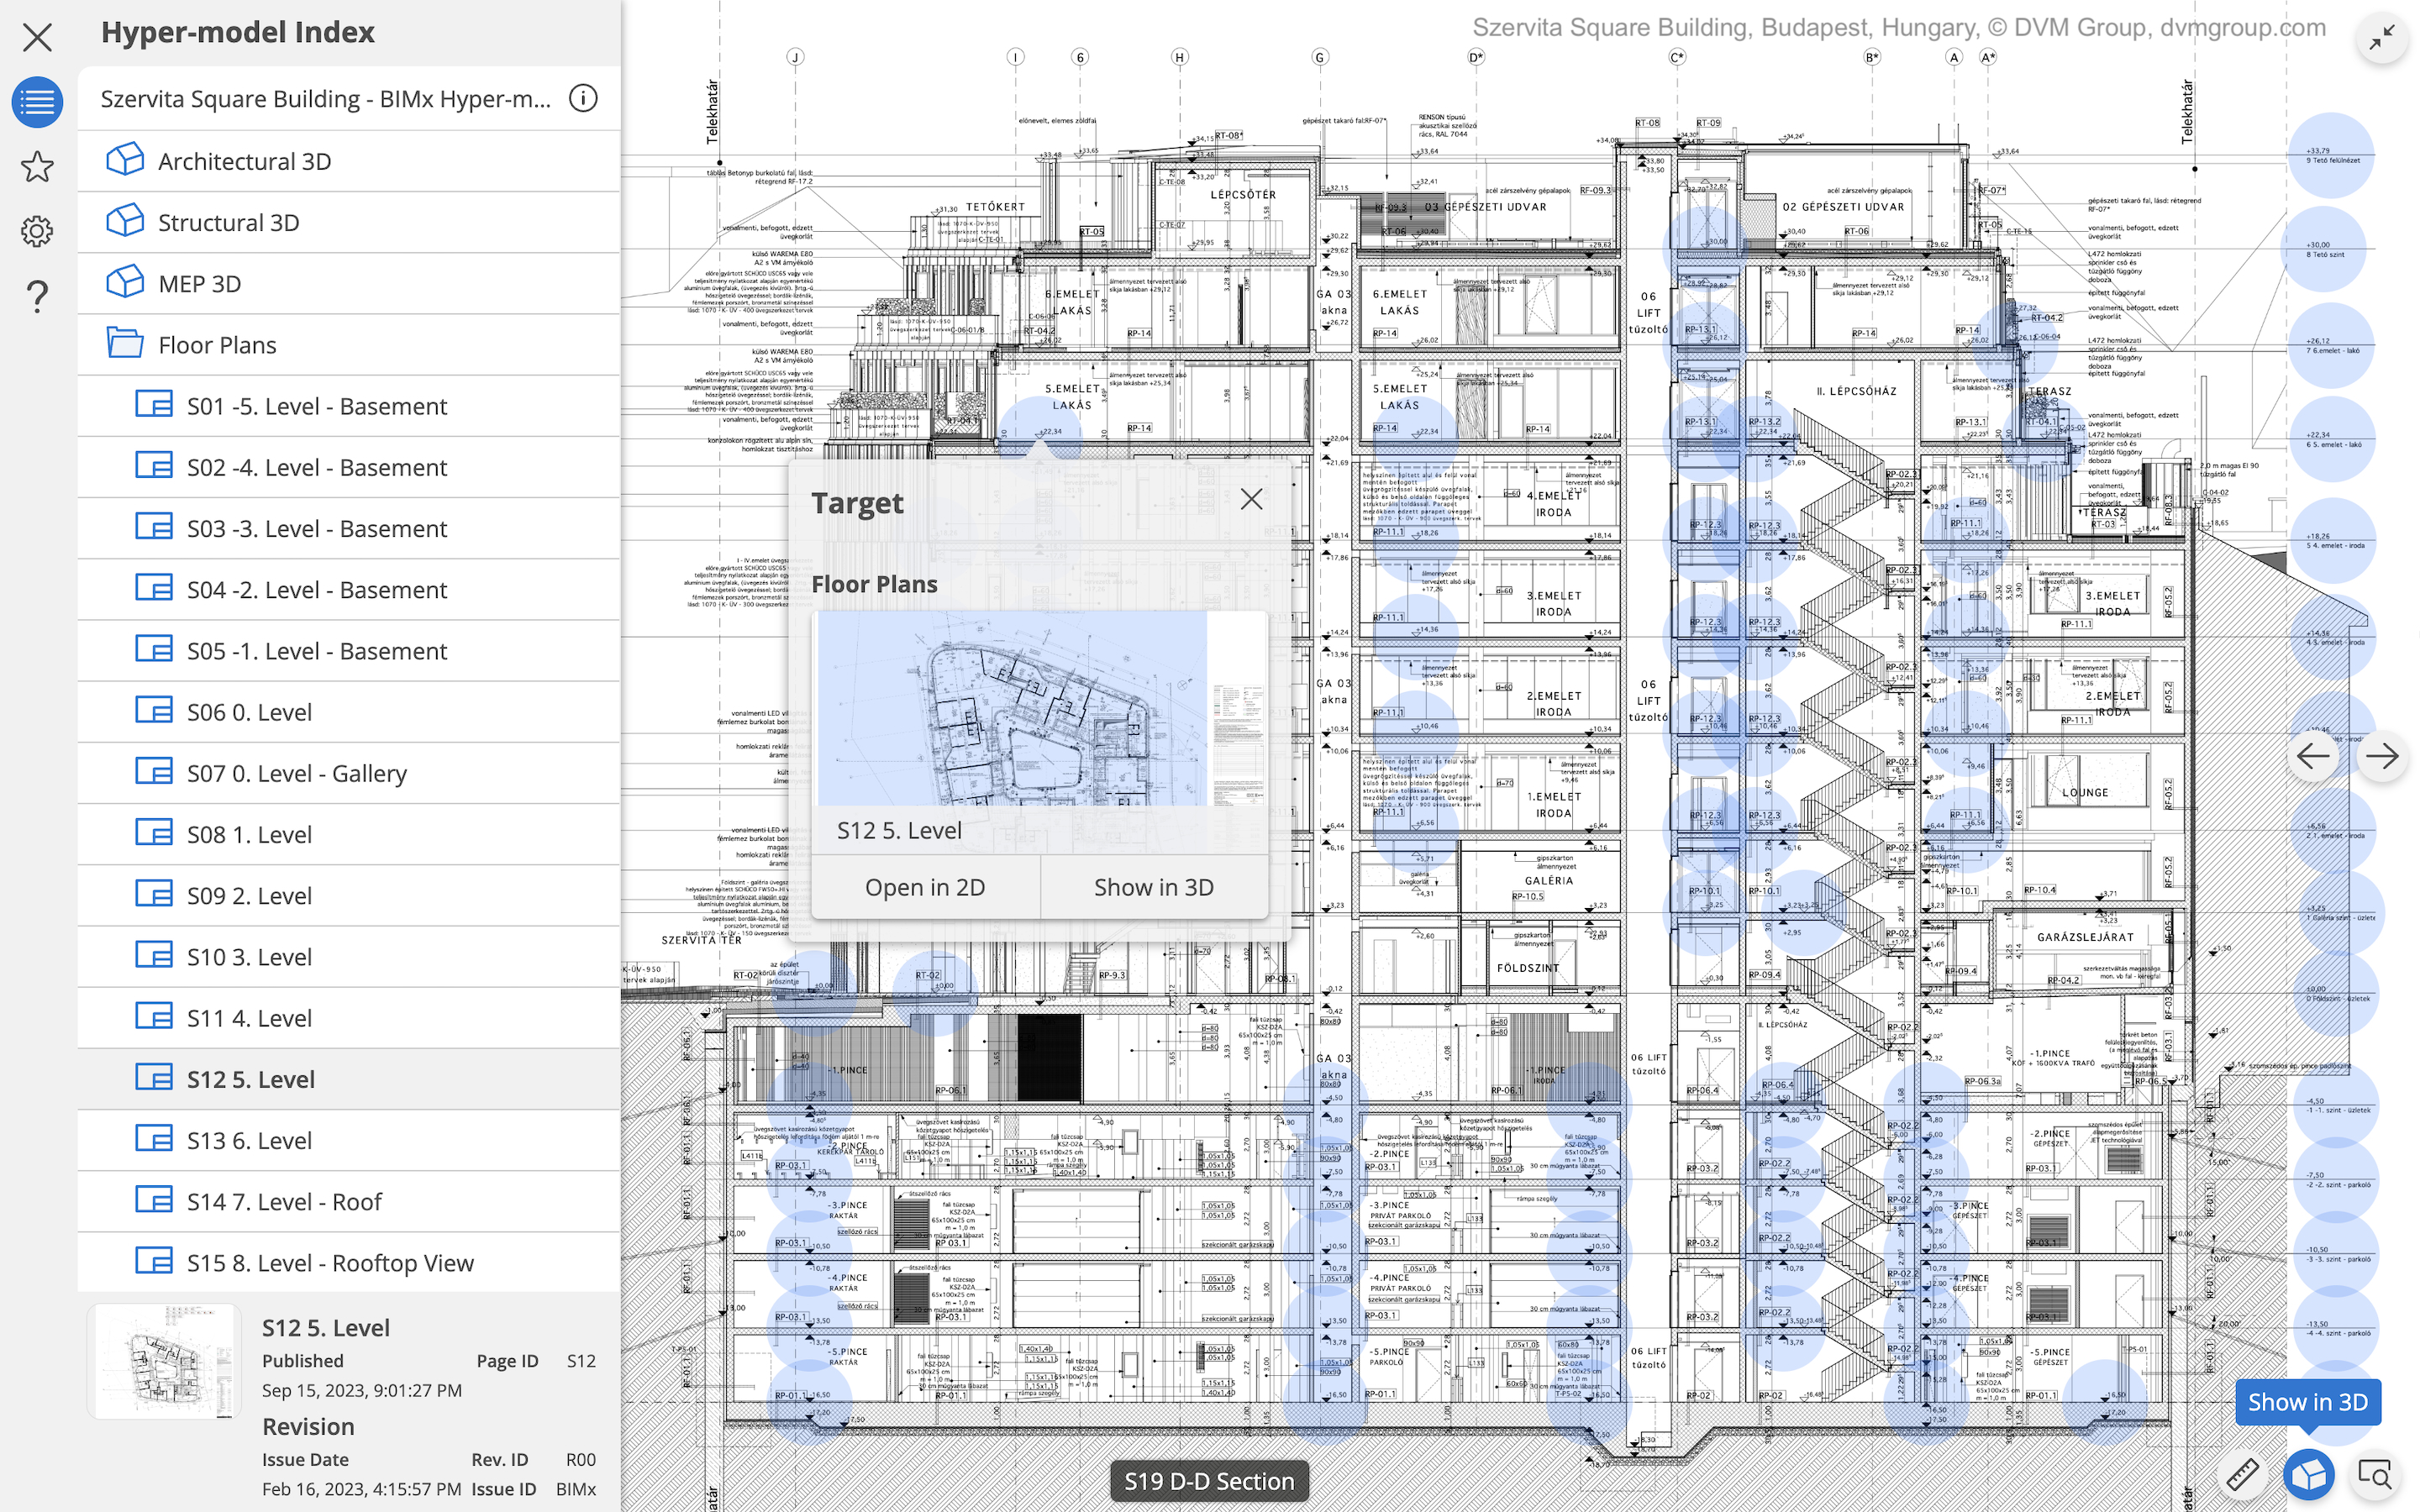Open the MEP 3D model

[199, 283]
